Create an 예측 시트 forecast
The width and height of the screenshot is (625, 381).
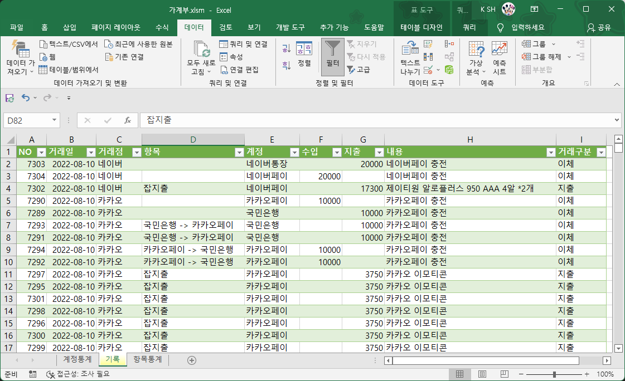pyautogui.click(x=499, y=57)
